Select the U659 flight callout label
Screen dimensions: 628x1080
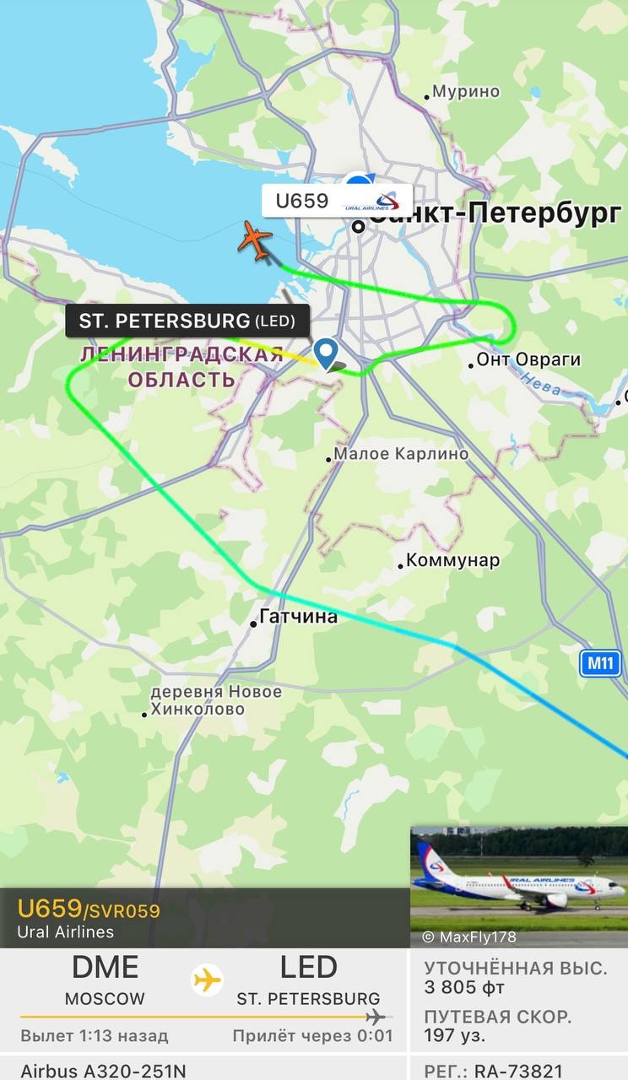click(338, 201)
